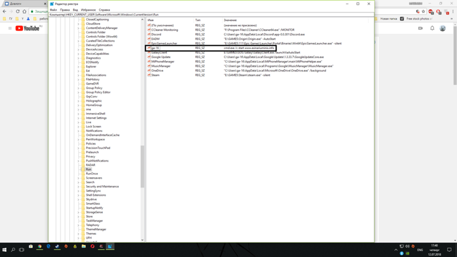Open the Free stock photos bookmark

(x=416, y=19)
